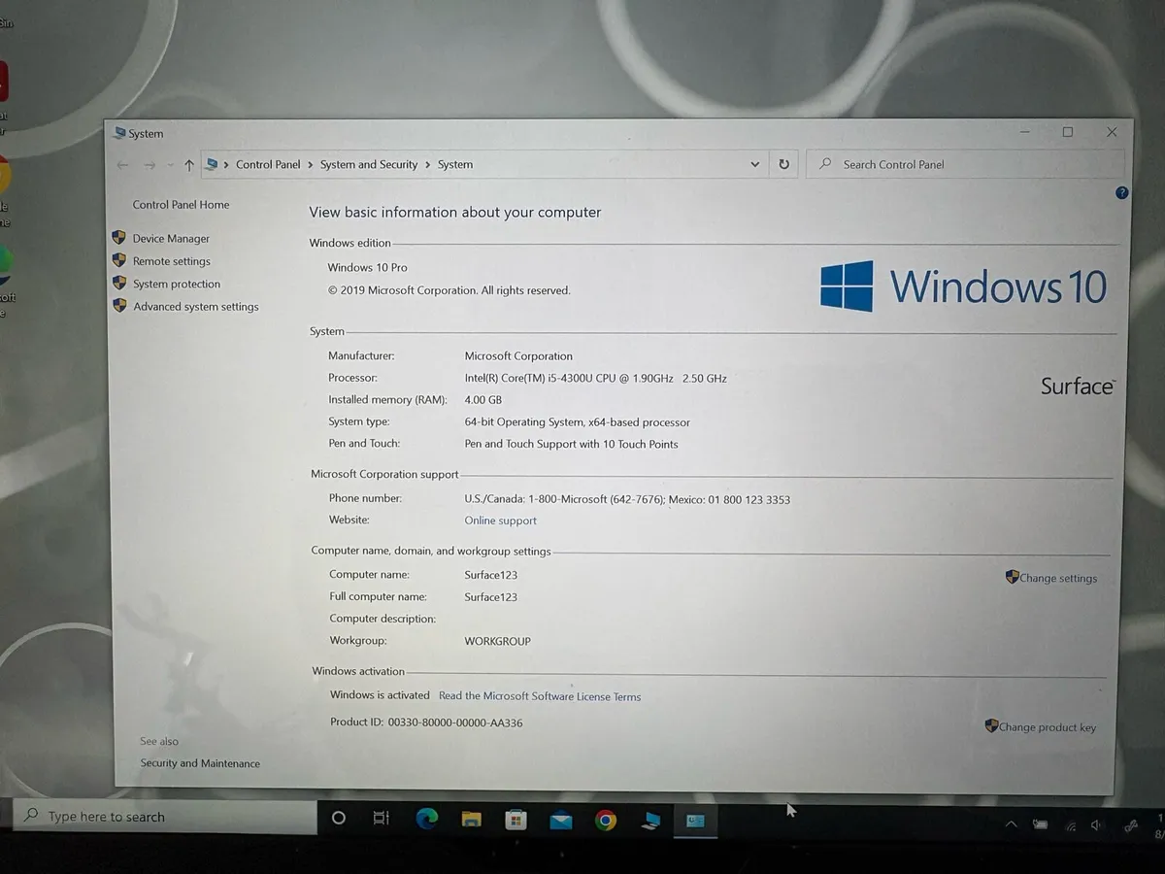Viewport: 1165px width, 874px height.
Task: Open File Explorer from taskbar
Action: click(x=471, y=820)
